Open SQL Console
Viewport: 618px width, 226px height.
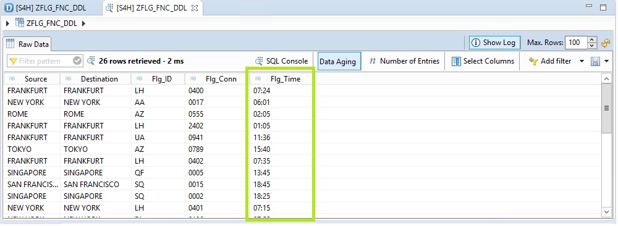click(281, 61)
